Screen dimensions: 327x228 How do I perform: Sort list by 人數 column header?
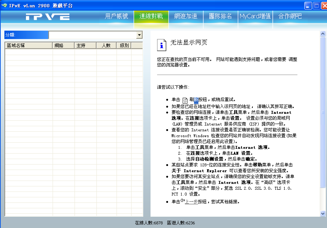(x=106, y=46)
